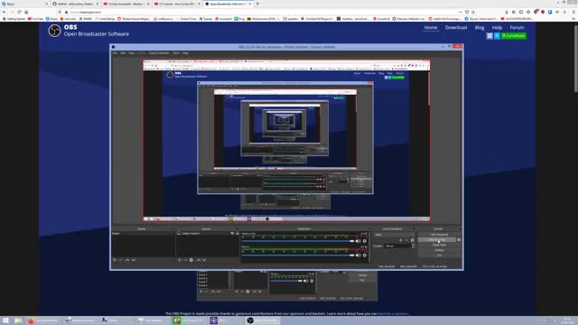Select the Display Capture source row
The height and width of the screenshot is (325, 578).
pyautogui.click(x=208, y=234)
